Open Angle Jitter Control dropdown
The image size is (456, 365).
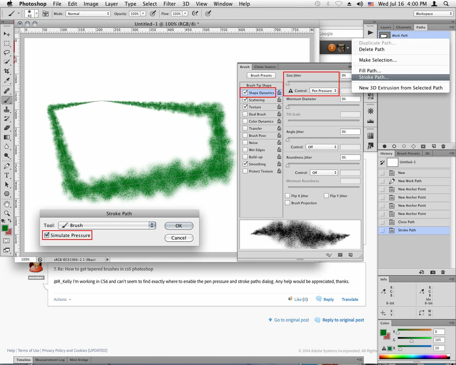[322, 147]
